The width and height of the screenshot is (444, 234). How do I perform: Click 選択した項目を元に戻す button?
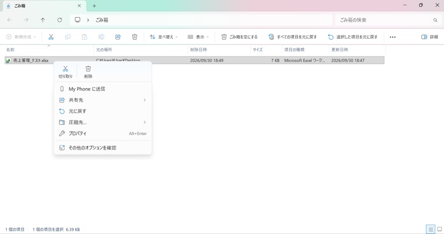click(353, 37)
